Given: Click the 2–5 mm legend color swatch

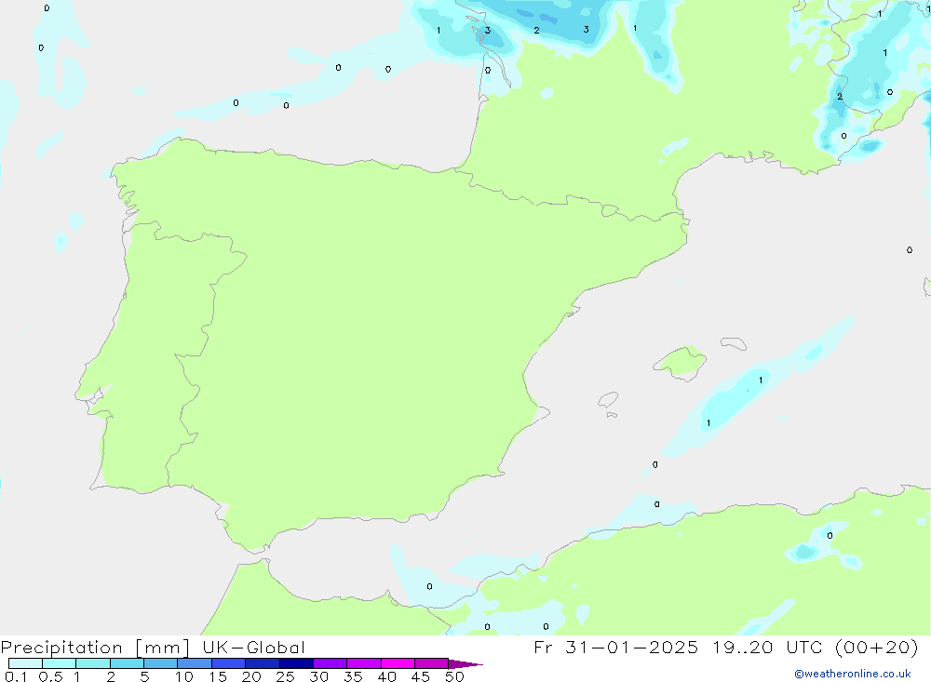Looking at the screenshot, I should tap(127, 663).
